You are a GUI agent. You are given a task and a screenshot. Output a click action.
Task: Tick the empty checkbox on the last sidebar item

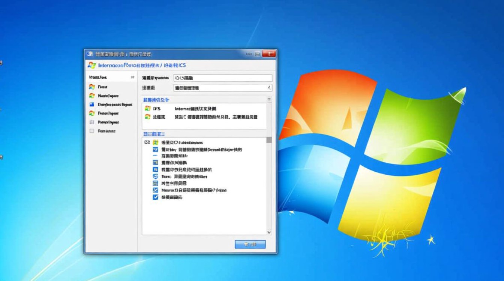[x=92, y=131]
